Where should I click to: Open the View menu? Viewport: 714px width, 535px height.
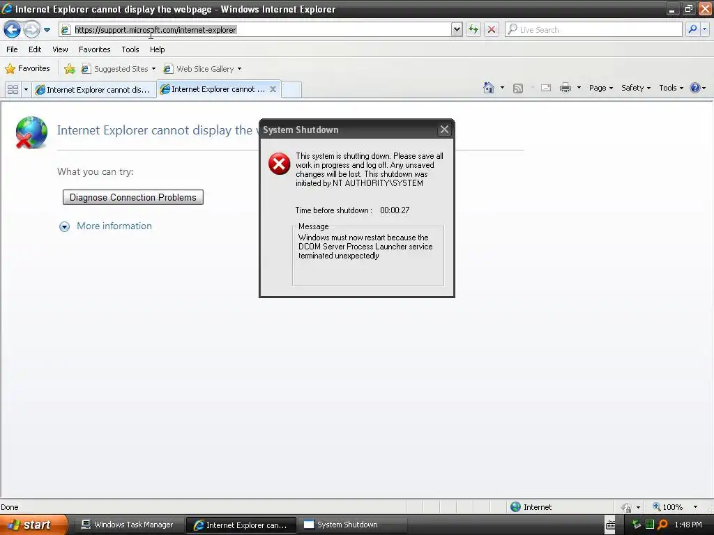60,49
